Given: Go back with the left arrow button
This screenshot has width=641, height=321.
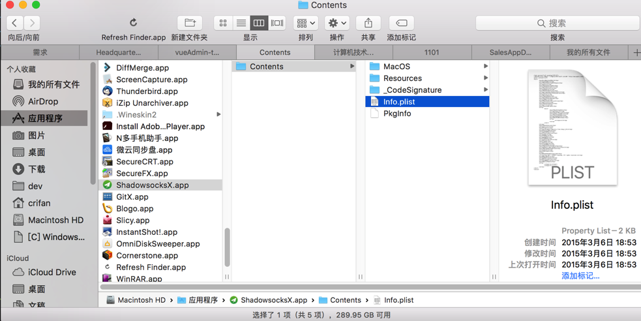Looking at the screenshot, I should pyautogui.click(x=15, y=23).
